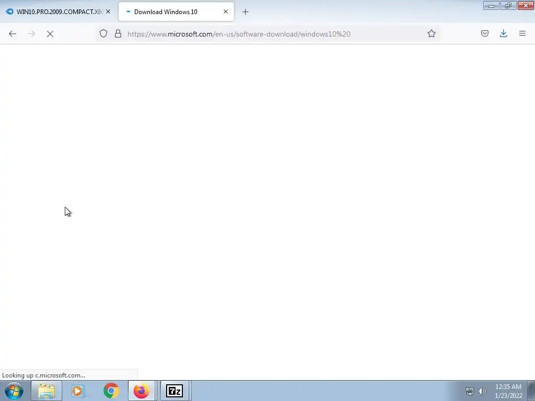Switch to Firefox in the taskbar
Screen dimensions: 535x401
tap(142, 391)
